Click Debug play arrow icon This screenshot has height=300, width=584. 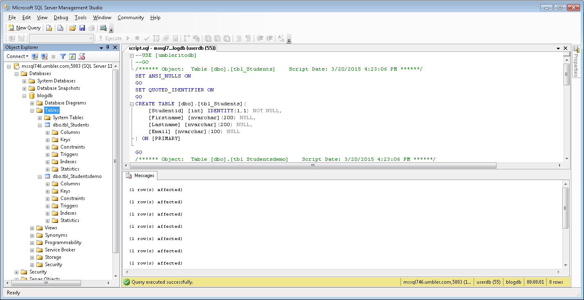coord(128,38)
